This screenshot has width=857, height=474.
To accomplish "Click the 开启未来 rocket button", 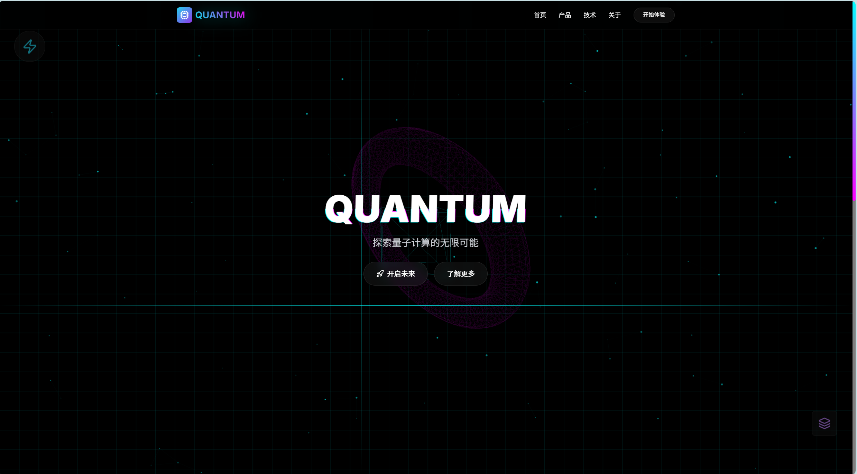I will (x=396, y=274).
